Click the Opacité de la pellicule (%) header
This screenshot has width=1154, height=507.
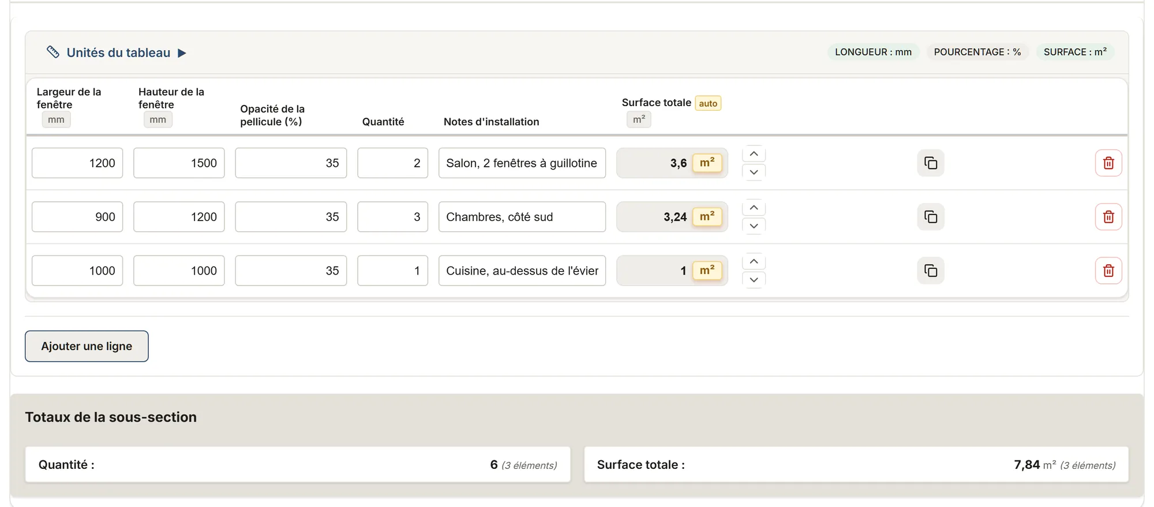[x=272, y=115]
